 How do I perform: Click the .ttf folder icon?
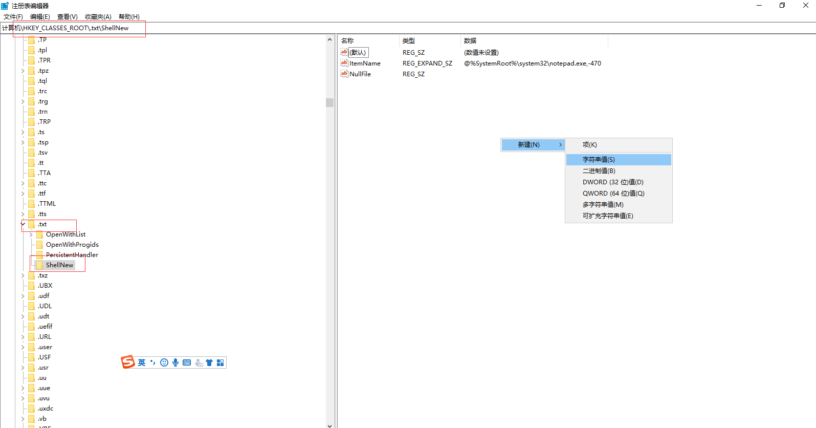point(31,193)
